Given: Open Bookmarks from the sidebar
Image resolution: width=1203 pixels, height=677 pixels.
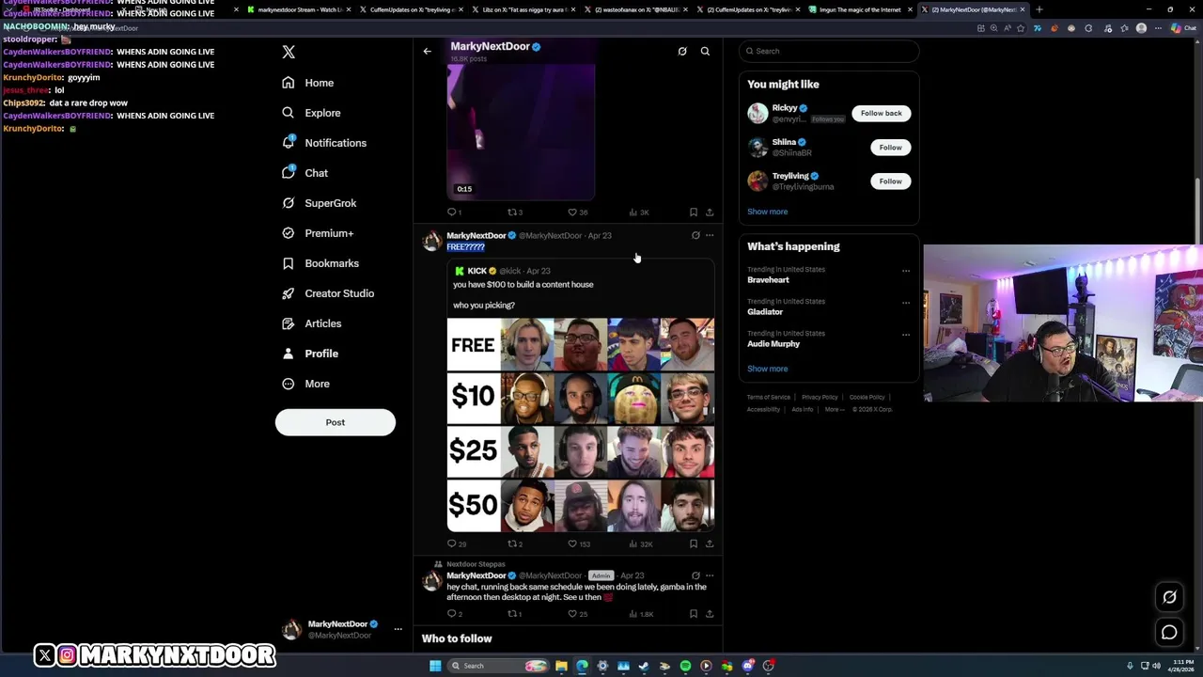Looking at the screenshot, I should pos(320,263).
